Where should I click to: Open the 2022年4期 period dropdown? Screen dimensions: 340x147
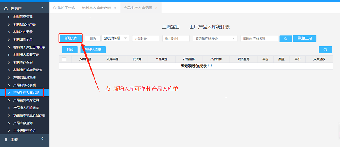(115, 38)
